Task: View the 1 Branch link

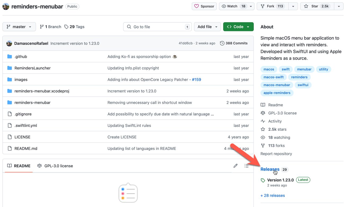Action: (50, 27)
